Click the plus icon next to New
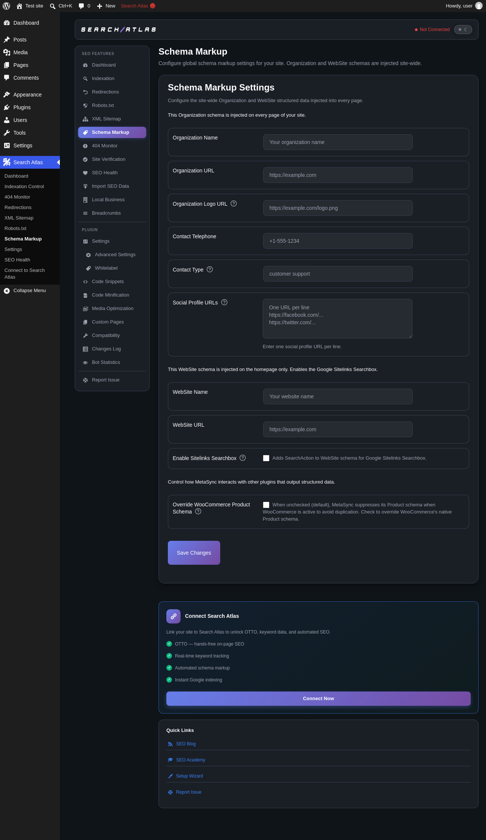Screen dimensions: 486x840 (x=99, y=6)
